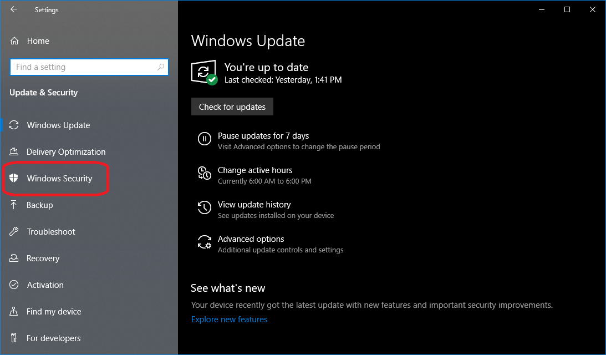Maximize the Settings window
The height and width of the screenshot is (355, 606).
[x=567, y=9]
